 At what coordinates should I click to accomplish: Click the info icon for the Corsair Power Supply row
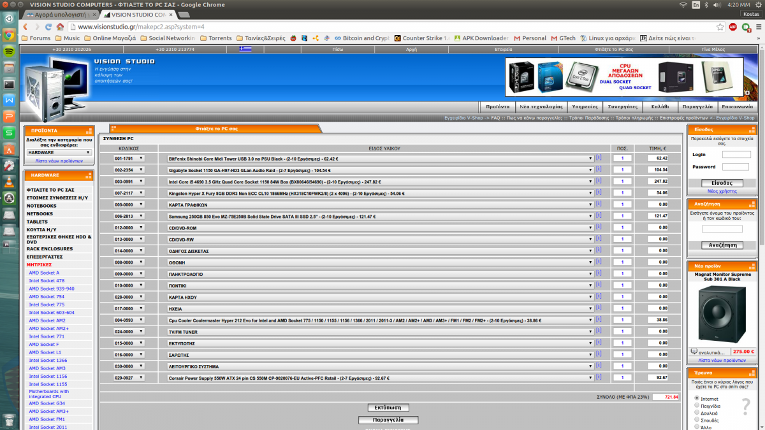[599, 377]
